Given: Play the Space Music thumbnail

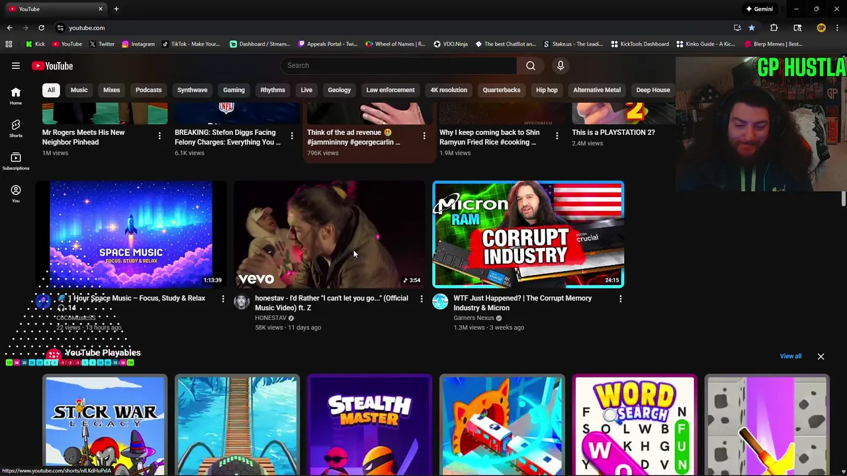Looking at the screenshot, I should tap(131, 235).
